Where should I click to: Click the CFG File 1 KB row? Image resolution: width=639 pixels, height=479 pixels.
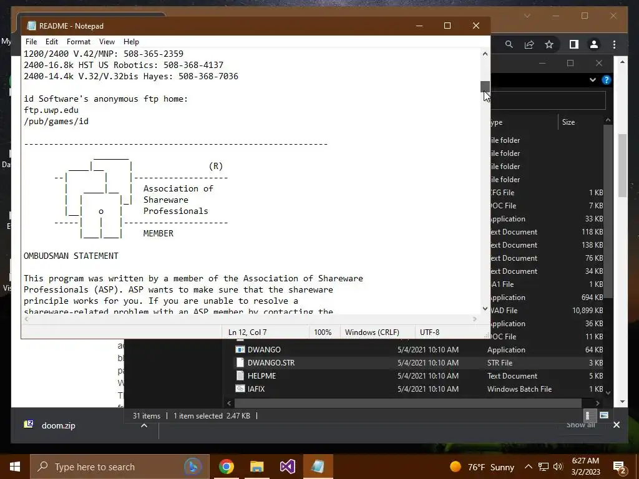click(x=547, y=193)
